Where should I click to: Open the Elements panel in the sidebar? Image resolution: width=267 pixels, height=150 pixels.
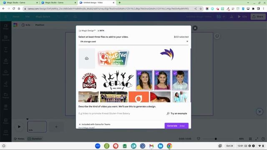5,38
